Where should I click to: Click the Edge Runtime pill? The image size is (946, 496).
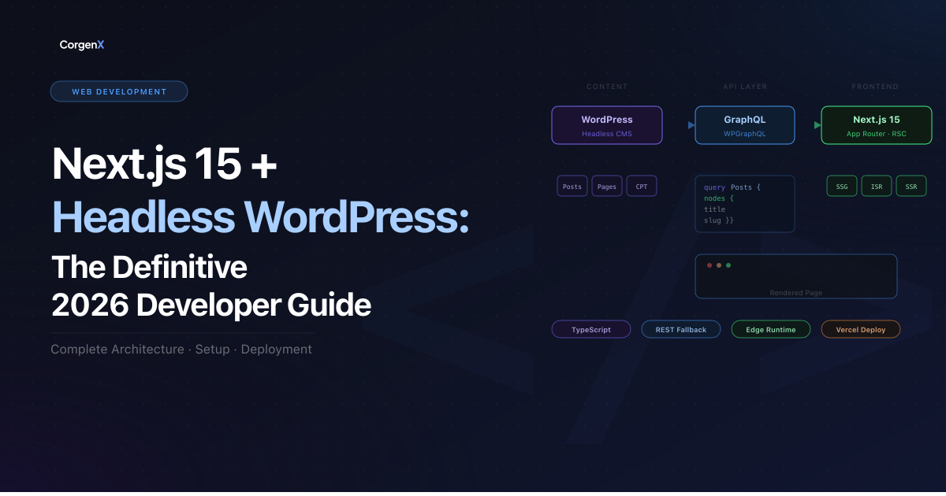click(771, 329)
